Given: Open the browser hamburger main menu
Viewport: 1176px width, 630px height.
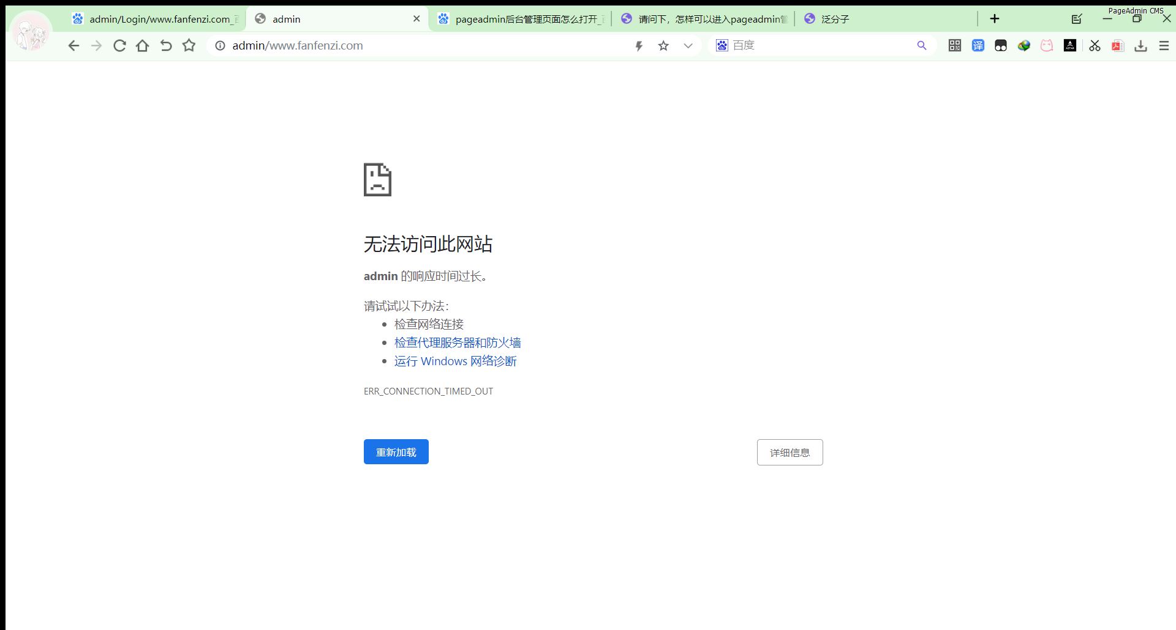Looking at the screenshot, I should click(1164, 46).
